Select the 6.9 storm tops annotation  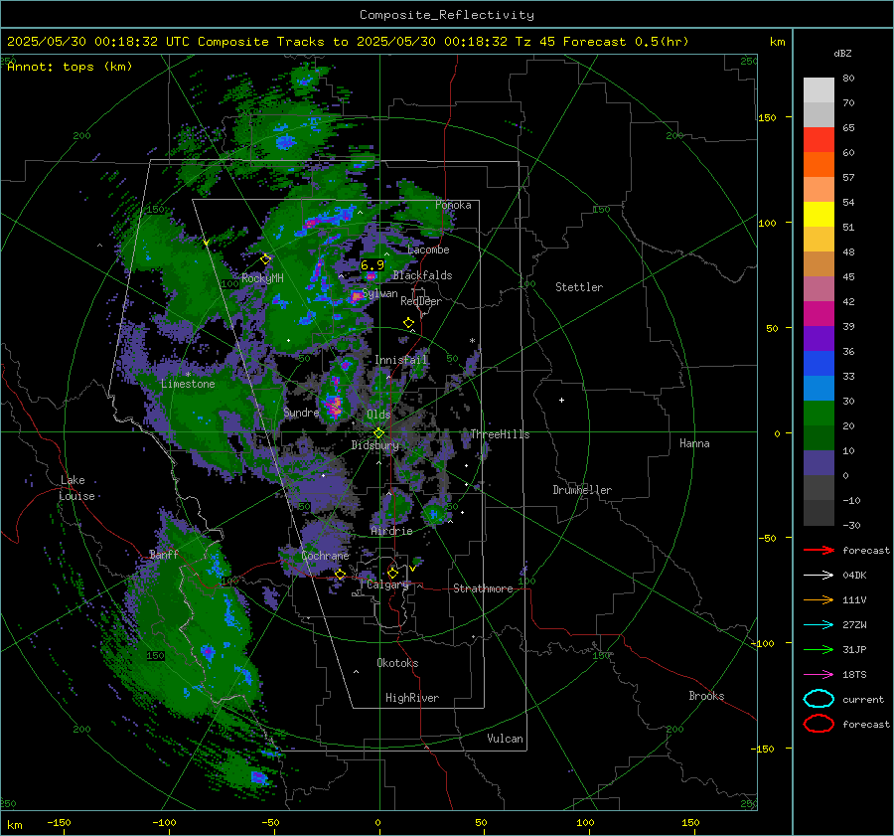pyautogui.click(x=372, y=265)
